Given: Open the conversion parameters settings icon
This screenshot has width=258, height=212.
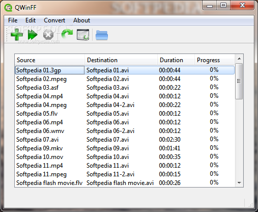Looking at the screenshot, I should (x=83, y=35).
